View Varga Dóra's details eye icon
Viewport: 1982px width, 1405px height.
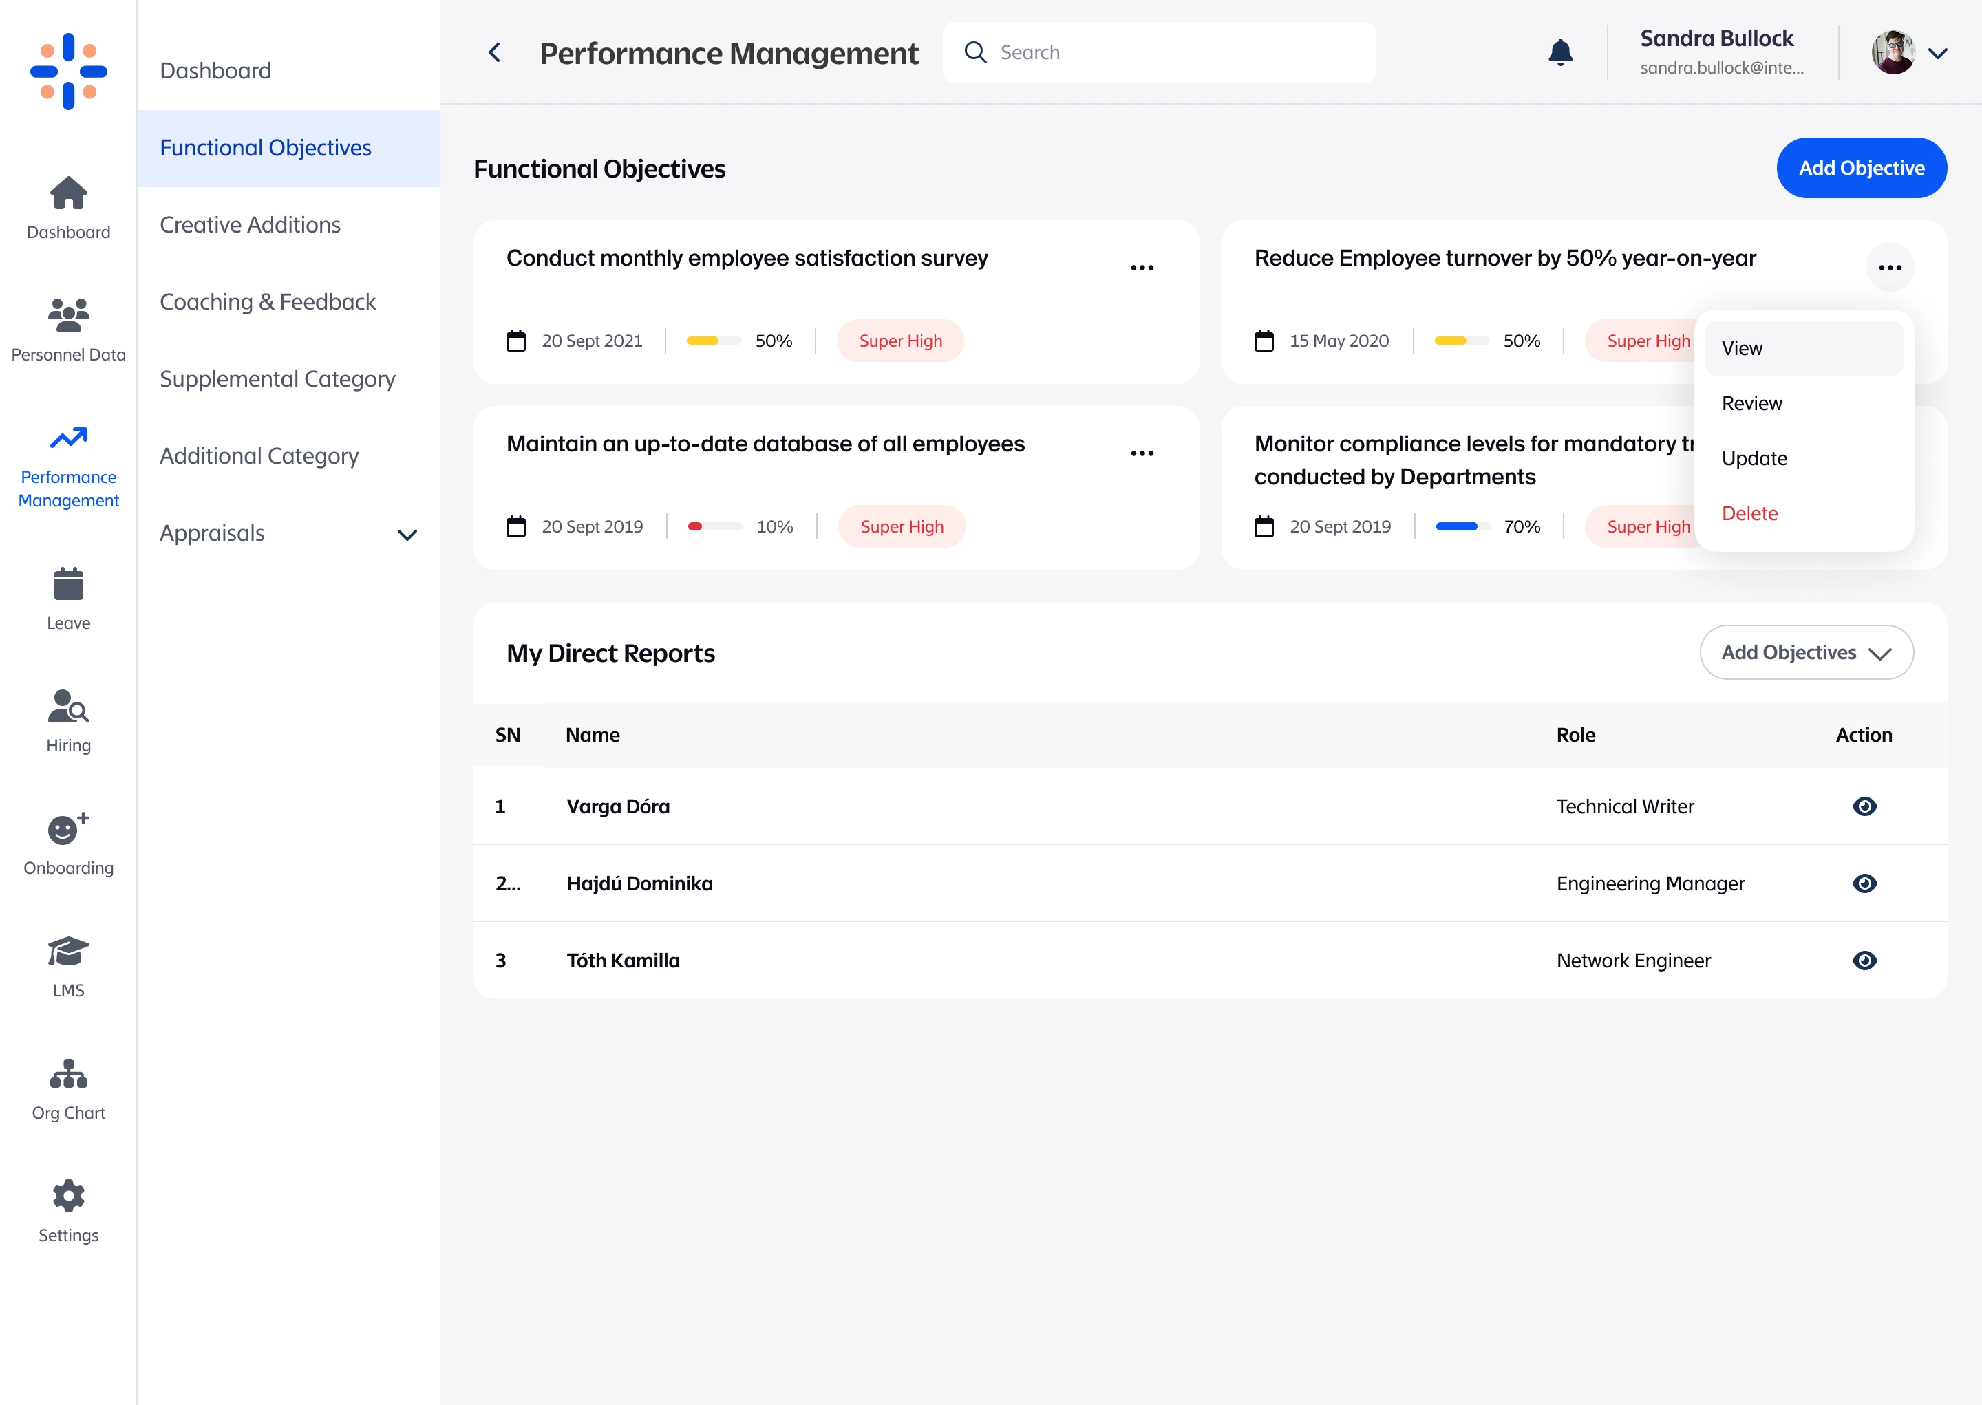point(1864,806)
